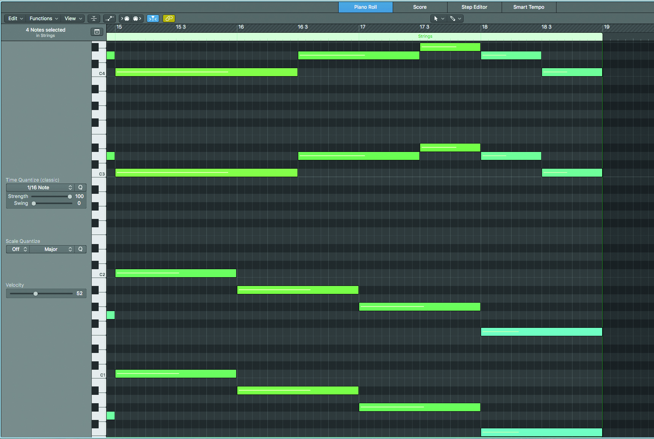This screenshot has height=439, width=654.
Task: Toggle the automation curve display button
Action: (110, 18)
